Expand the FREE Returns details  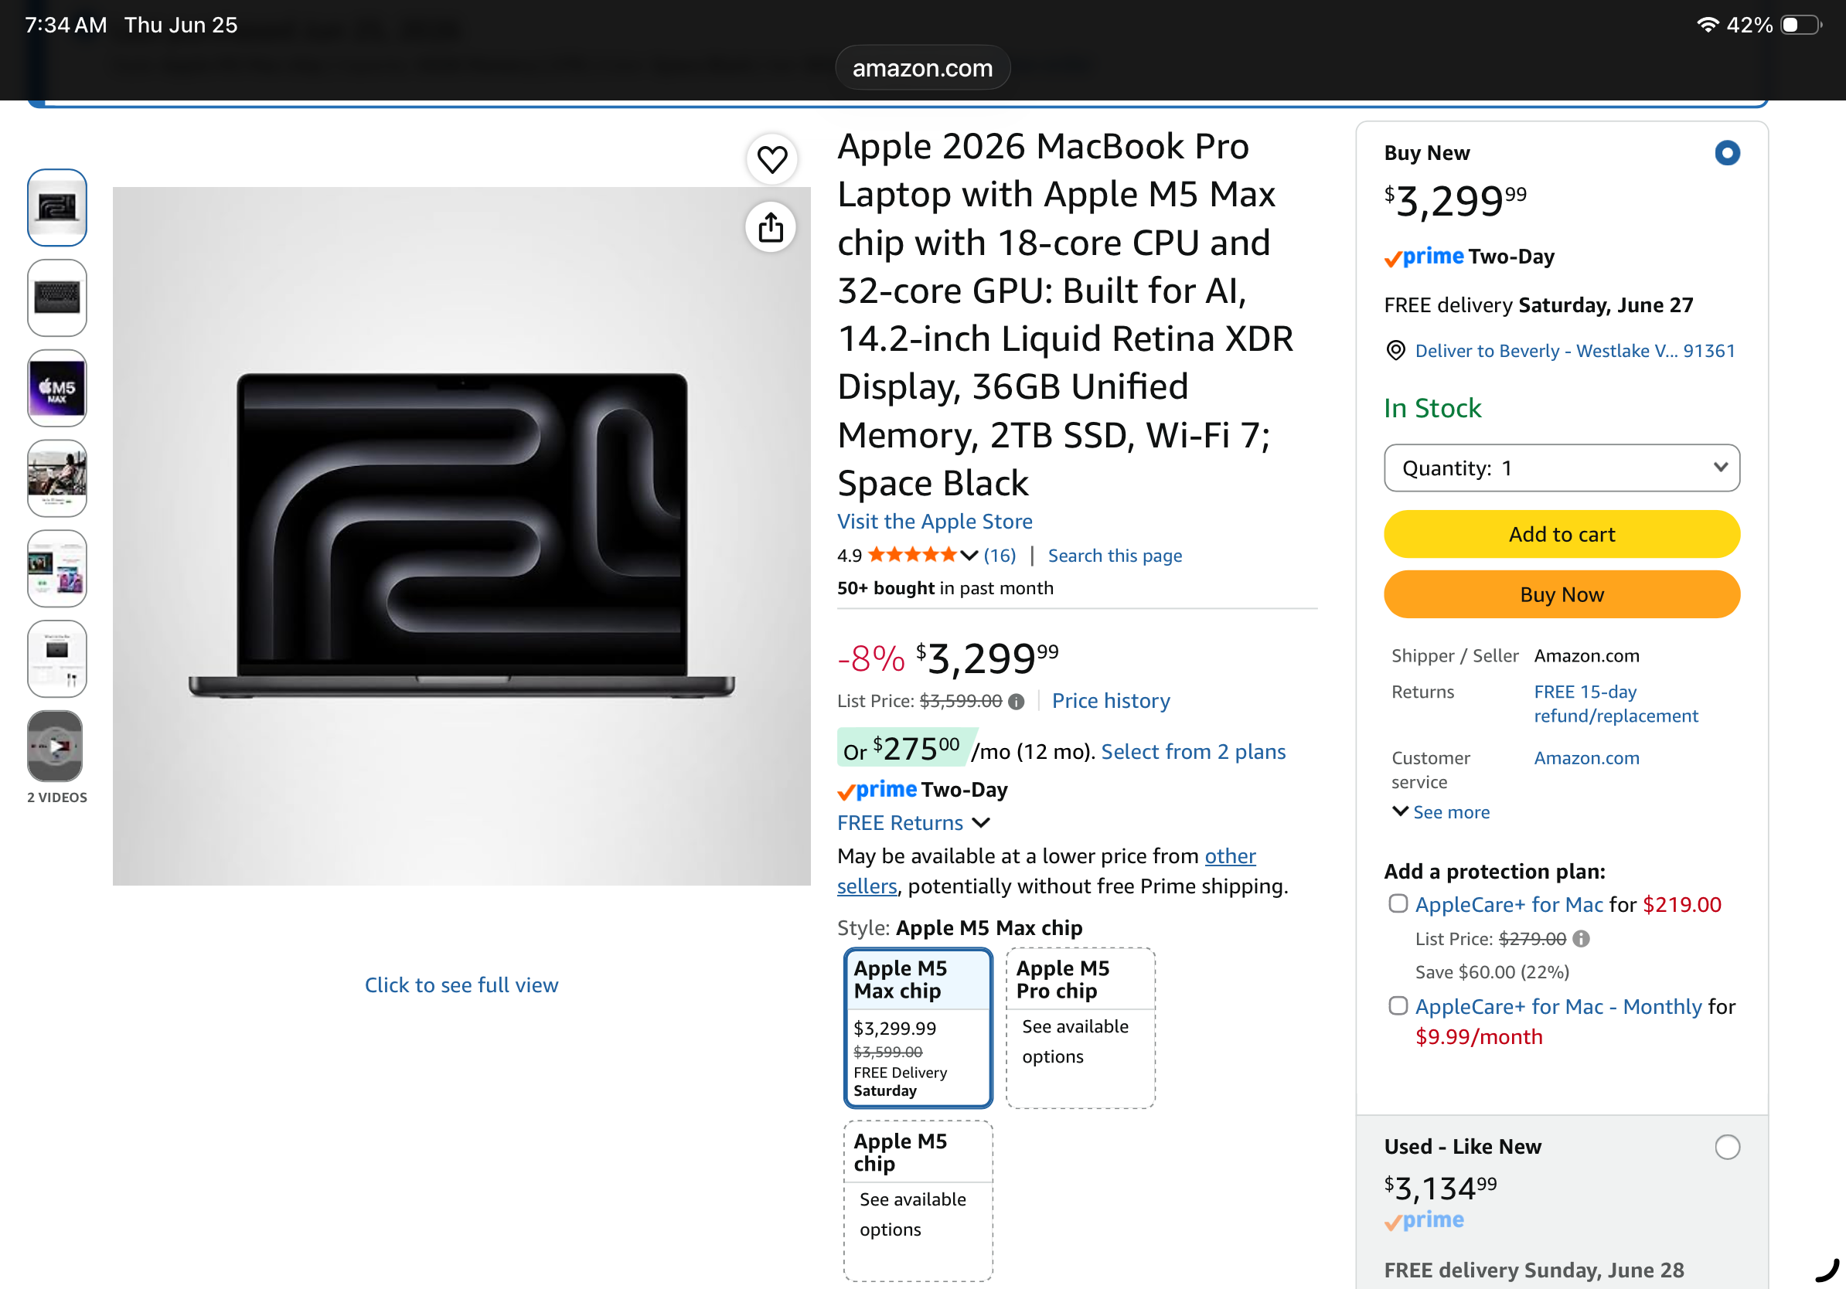[x=914, y=823]
